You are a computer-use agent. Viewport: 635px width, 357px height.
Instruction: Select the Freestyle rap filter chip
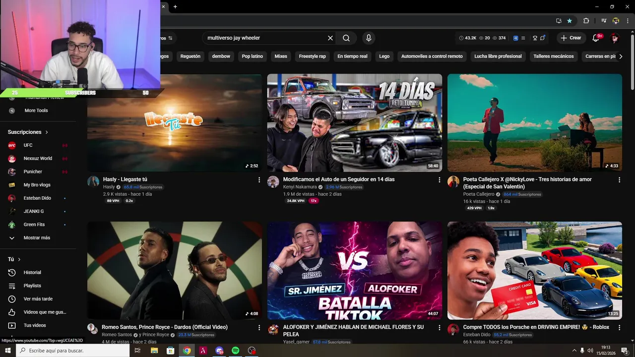point(313,57)
